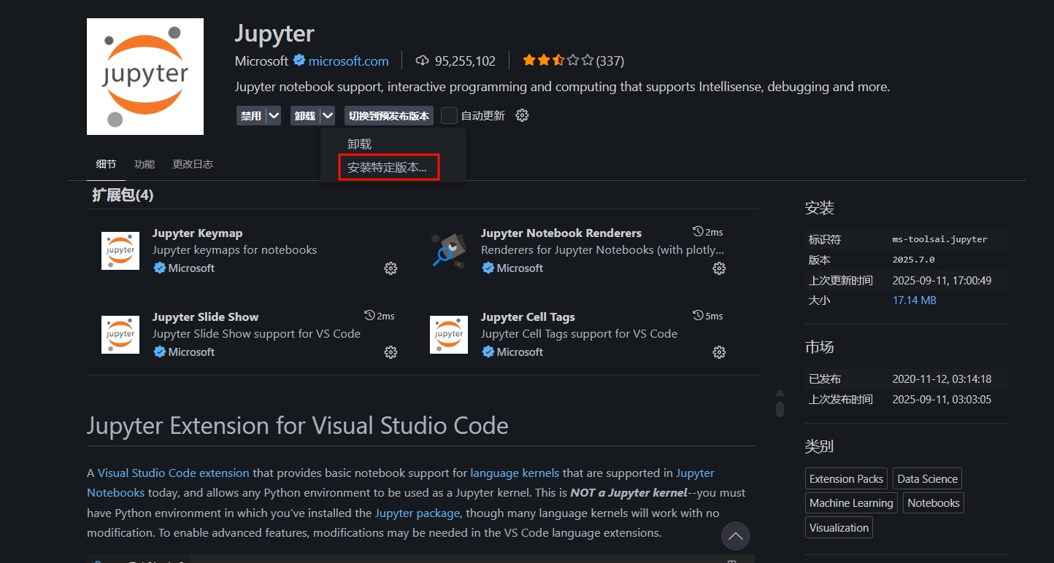This screenshot has width=1054, height=563.
Task: Select 卸载 from the open menu
Action: pyautogui.click(x=359, y=143)
